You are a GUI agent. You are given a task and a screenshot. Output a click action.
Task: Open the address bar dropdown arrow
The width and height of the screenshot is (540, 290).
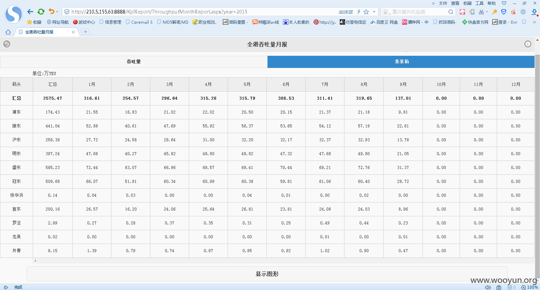(x=374, y=12)
